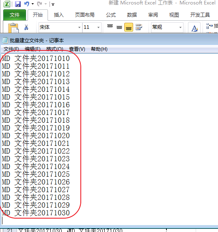Expand the 宋体 font name dropdown

tap(79, 27)
